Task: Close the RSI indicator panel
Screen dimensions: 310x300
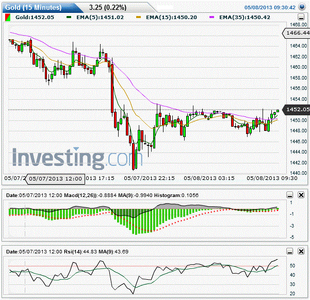Action: [x=301, y=251]
